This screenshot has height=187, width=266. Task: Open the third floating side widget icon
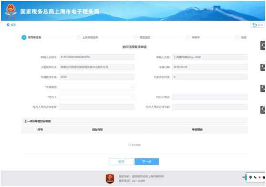coord(263,88)
